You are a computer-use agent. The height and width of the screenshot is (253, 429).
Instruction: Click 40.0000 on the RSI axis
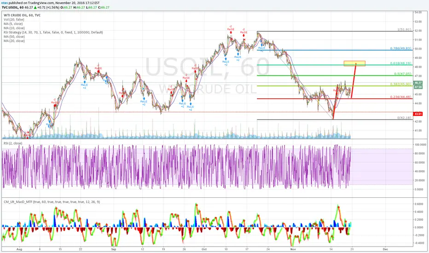tap(419, 172)
